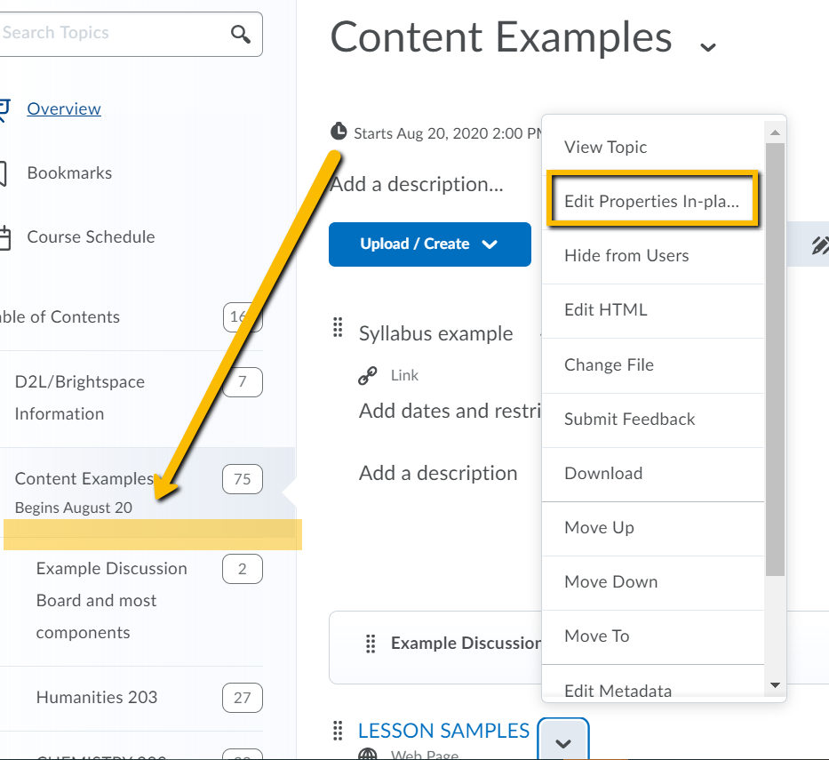Choose Edit Properties In-place from the menu
This screenshot has height=760, width=829.
(x=653, y=201)
